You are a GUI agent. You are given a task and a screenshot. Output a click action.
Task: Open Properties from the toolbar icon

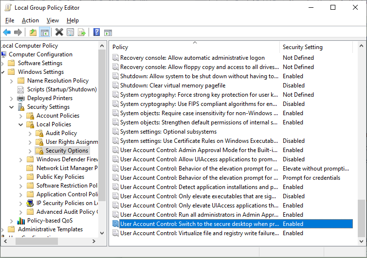tap(71, 33)
